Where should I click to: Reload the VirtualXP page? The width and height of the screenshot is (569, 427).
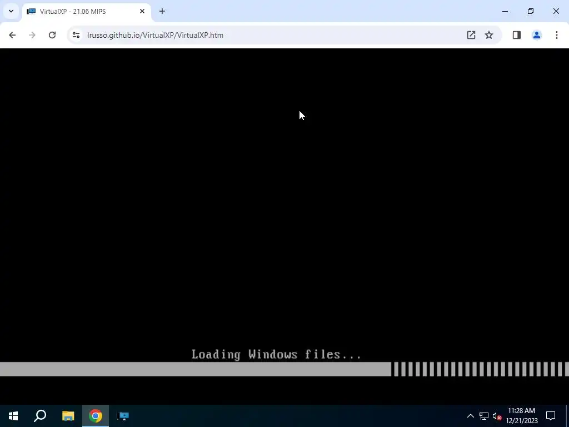click(x=52, y=35)
